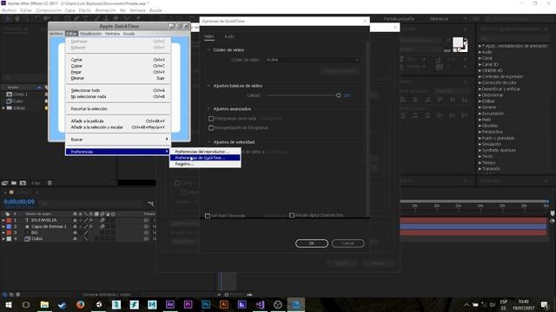Open Steam from the taskbar
This screenshot has height=312, width=556.
pos(62,304)
